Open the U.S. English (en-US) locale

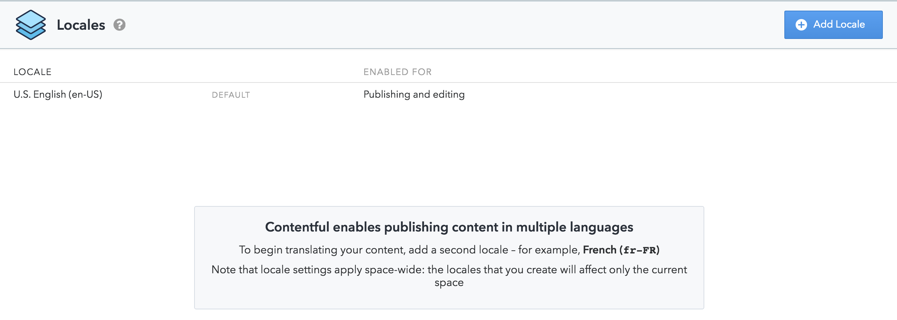pyautogui.click(x=58, y=95)
